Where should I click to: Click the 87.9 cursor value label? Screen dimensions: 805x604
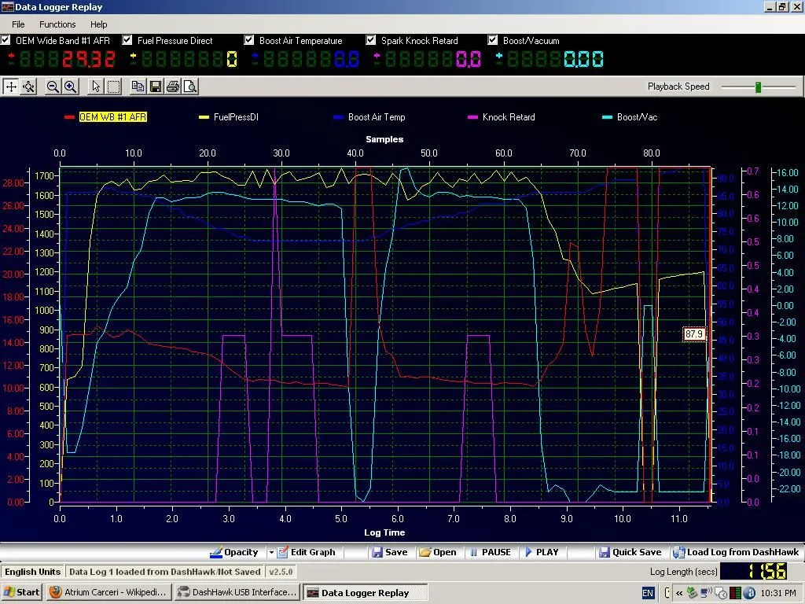tap(694, 333)
